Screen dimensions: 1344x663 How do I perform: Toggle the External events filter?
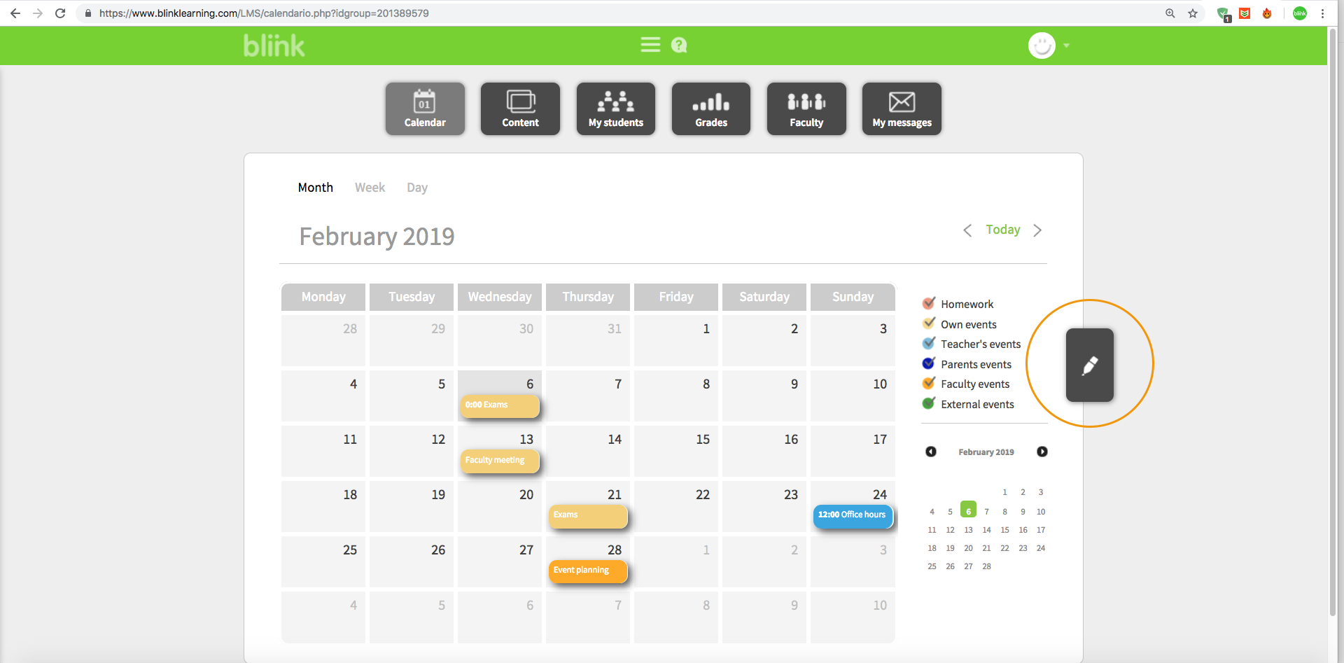coord(929,403)
